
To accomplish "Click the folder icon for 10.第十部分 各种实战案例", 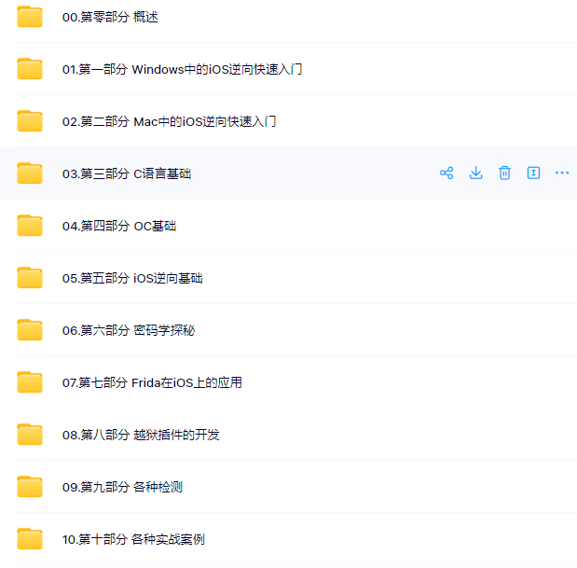I will pyautogui.click(x=30, y=539).
